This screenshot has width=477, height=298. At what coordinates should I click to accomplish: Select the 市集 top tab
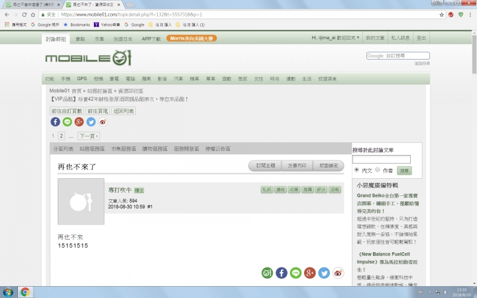click(99, 39)
